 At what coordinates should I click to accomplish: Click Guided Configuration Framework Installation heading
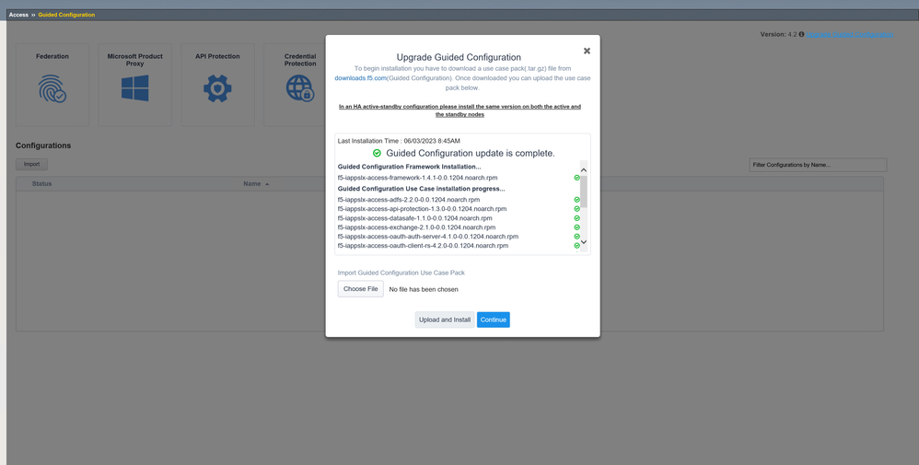pos(409,167)
